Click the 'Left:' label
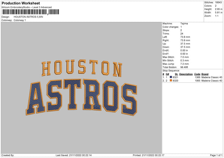This screenshot has width=224, height=158. [x=165, y=37]
